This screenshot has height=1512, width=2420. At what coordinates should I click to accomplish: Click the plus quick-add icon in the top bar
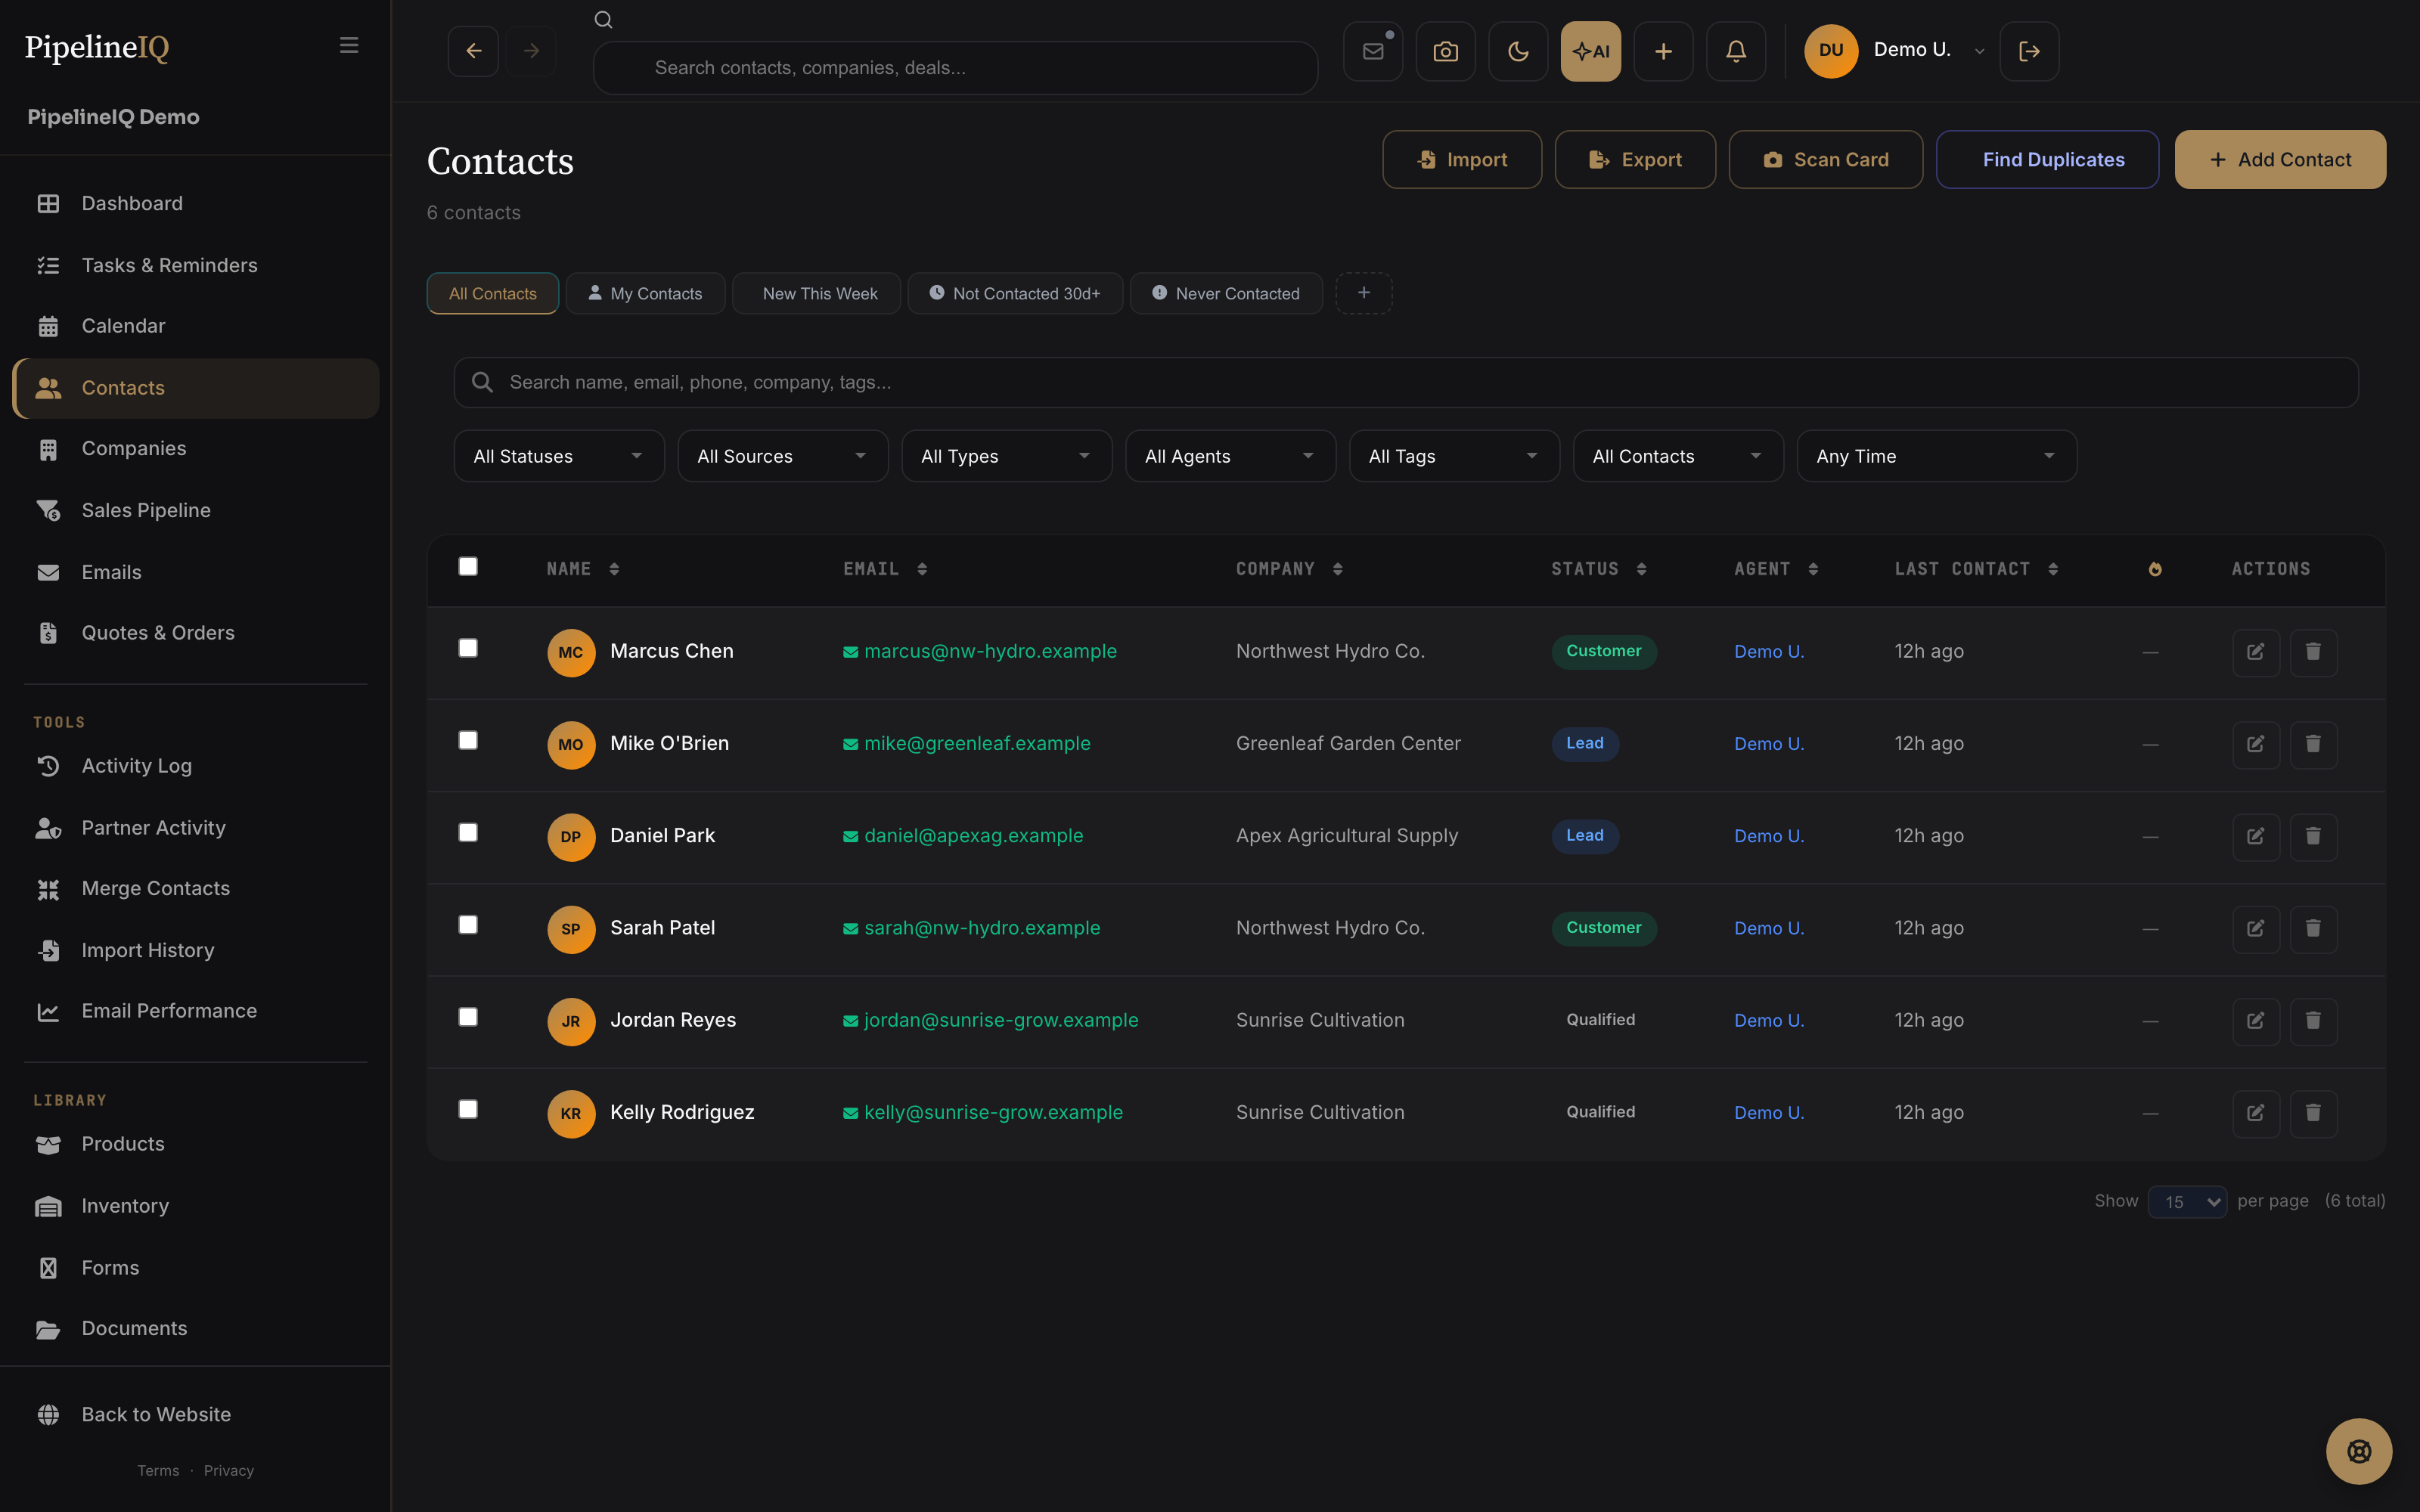[1663, 51]
